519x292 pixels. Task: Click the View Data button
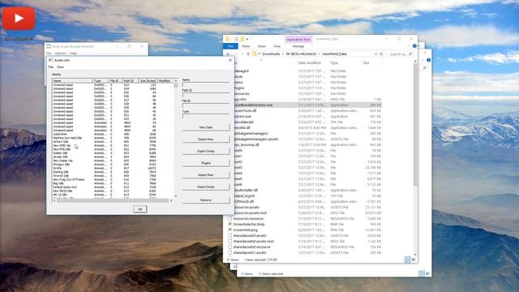tap(205, 127)
